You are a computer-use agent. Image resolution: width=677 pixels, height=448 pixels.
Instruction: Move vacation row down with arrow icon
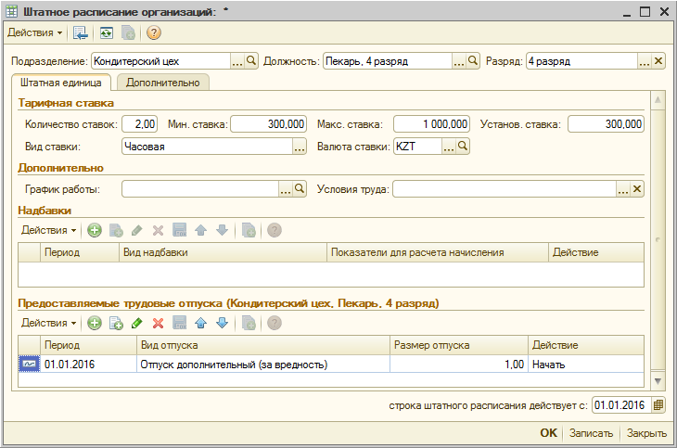tap(221, 323)
